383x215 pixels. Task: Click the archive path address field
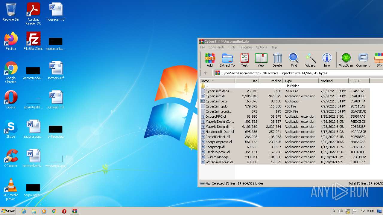click(x=299, y=73)
